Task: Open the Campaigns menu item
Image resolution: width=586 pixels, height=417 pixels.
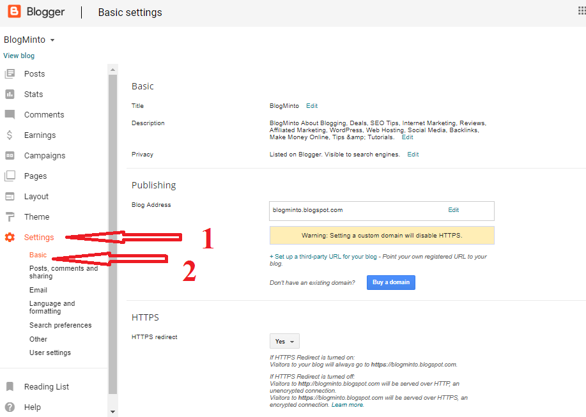Action: (45, 156)
